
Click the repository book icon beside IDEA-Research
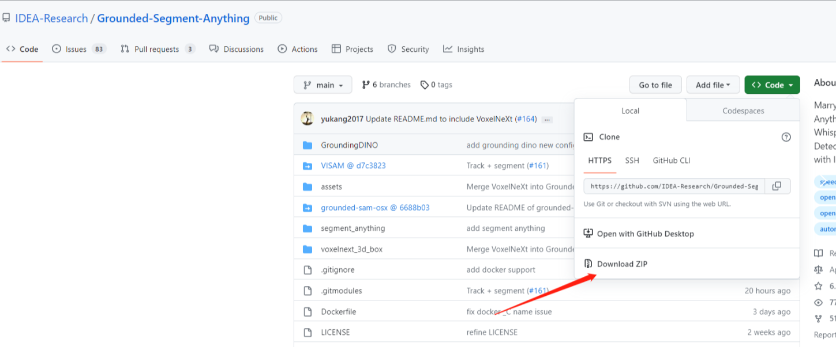pos(6,18)
